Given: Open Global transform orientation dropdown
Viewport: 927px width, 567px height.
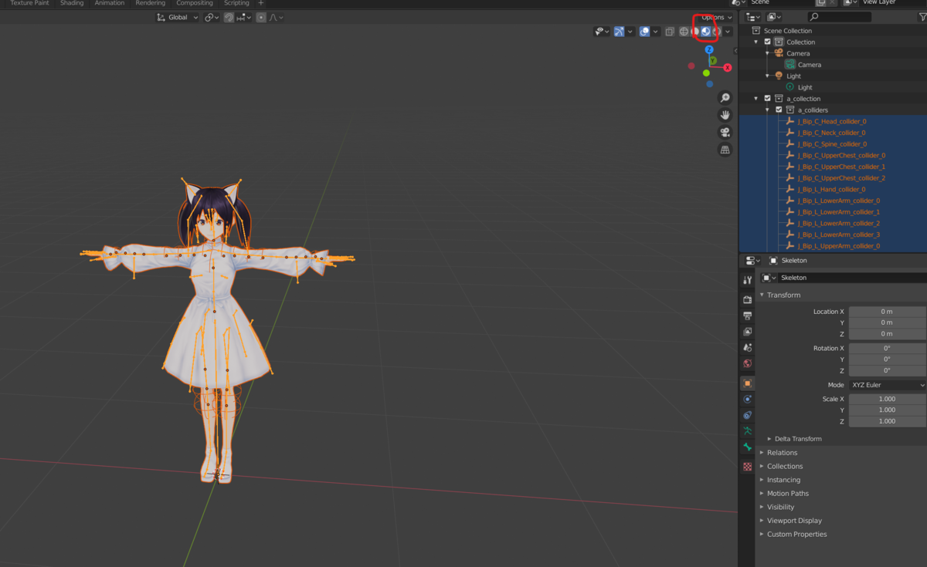Looking at the screenshot, I should 177,17.
